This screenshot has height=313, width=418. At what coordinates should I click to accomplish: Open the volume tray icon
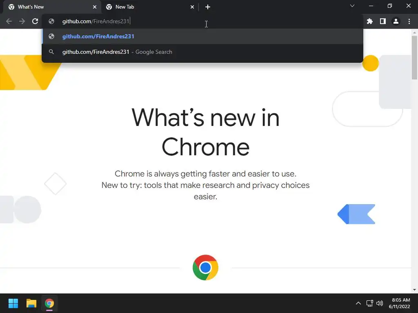380,303
